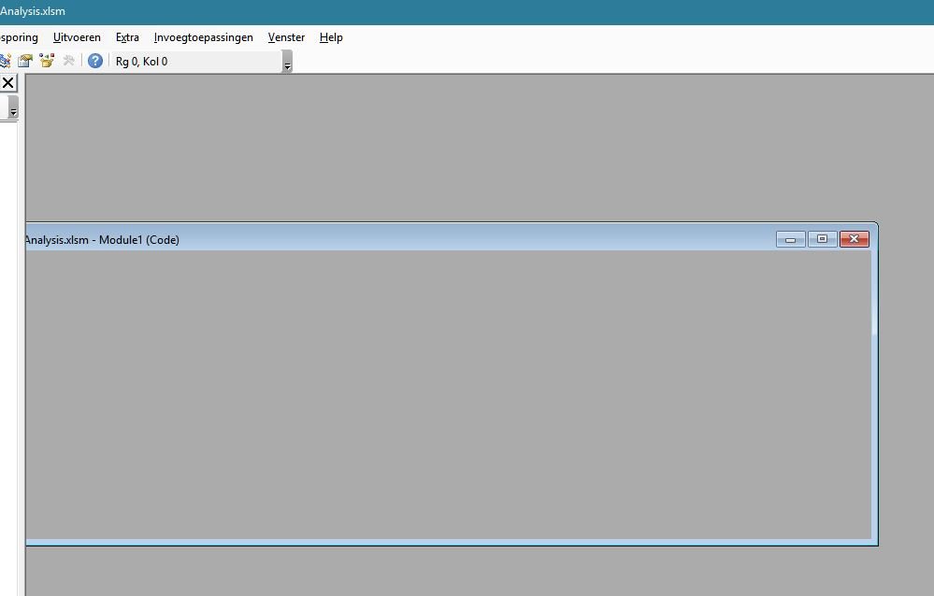
Task: Expand the standard toolbar options arrow
Action: pyautogui.click(x=287, y=62)
